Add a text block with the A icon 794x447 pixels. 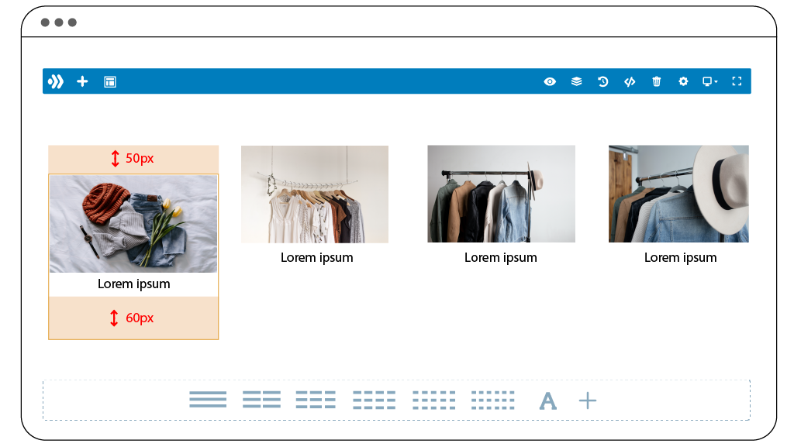click(548, 401)
